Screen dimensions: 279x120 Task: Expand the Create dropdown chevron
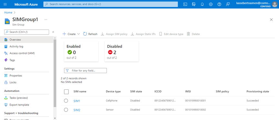click(78, 34)
